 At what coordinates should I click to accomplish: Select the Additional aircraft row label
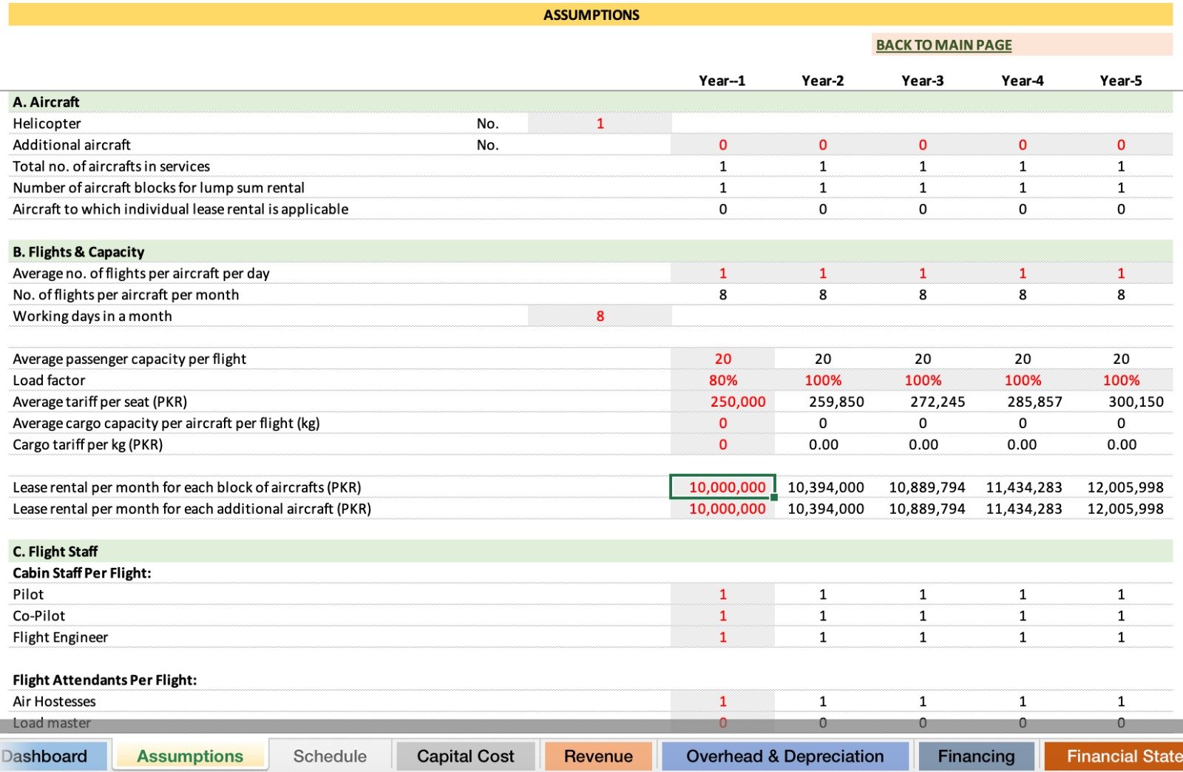point(72,145)
